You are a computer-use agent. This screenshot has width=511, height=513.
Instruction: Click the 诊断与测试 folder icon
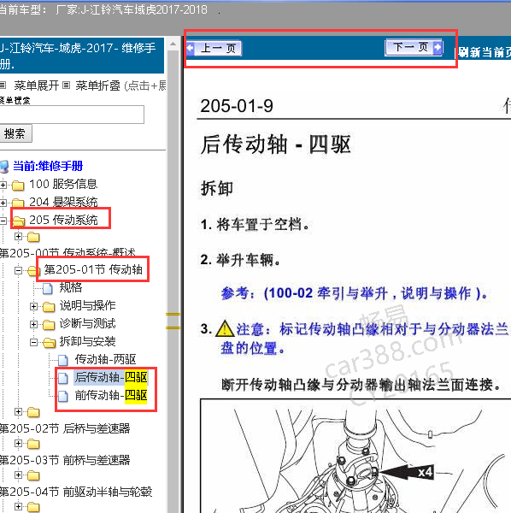tap(49, 325)
